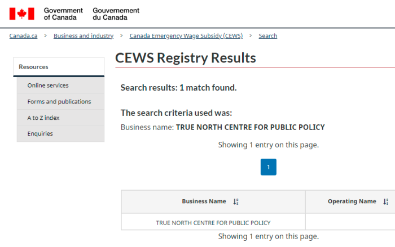
Task: Select Enquiries in the sidebar
Action: tap(61, 134)
